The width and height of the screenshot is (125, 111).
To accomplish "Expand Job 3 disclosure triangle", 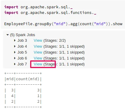I will point(15,40).
